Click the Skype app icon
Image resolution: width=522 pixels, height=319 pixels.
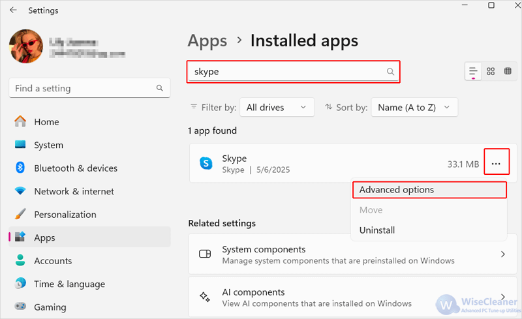(206, 163)
